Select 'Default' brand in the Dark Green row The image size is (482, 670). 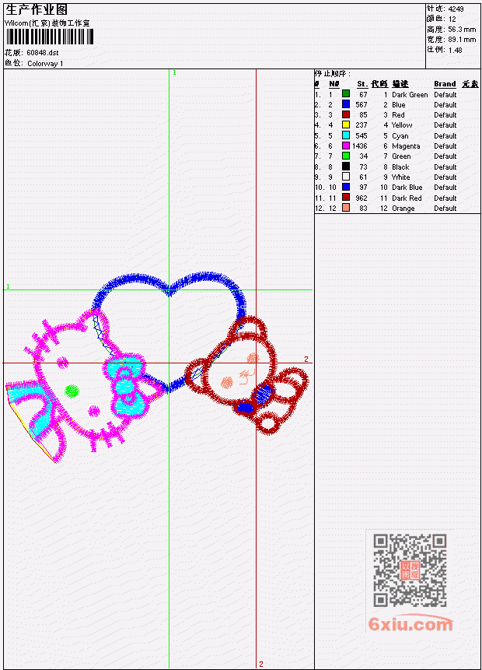445,94
